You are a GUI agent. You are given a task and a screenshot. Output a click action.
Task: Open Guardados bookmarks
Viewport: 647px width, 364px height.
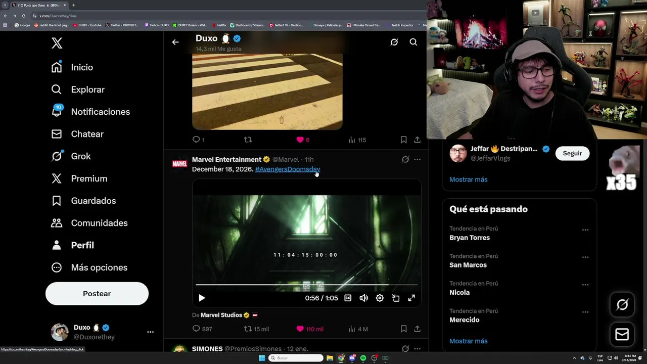coord(83,201)
